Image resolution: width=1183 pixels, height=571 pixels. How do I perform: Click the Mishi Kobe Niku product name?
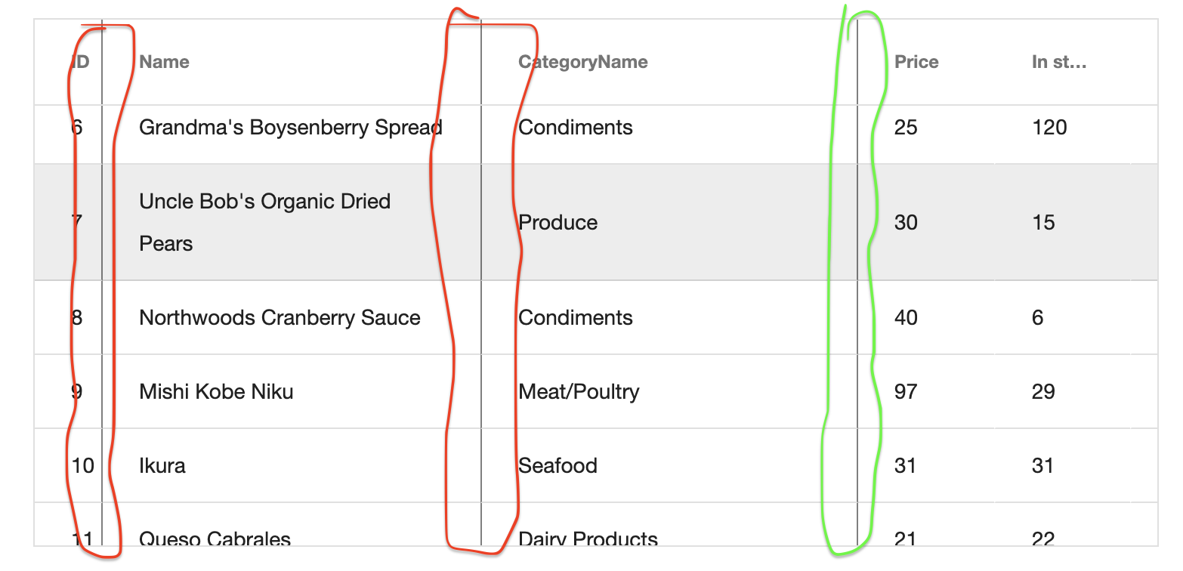(216, 392)
